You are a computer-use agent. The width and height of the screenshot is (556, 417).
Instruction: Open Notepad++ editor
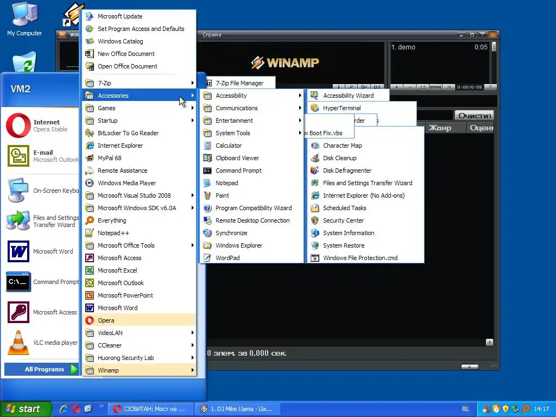point(139,233)
